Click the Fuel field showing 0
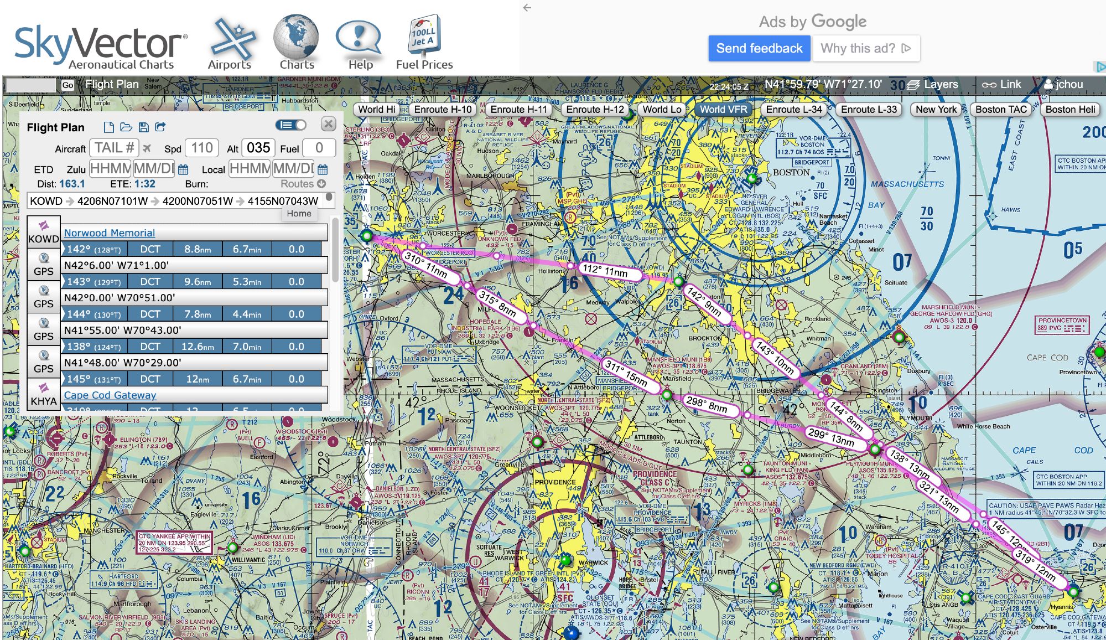Screen dimensions: 1106x640 point(319,148)
